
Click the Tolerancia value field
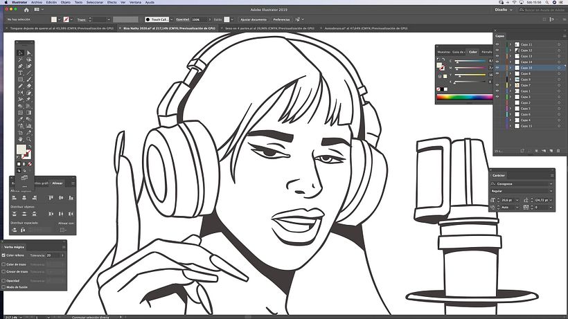coord(55,255)
